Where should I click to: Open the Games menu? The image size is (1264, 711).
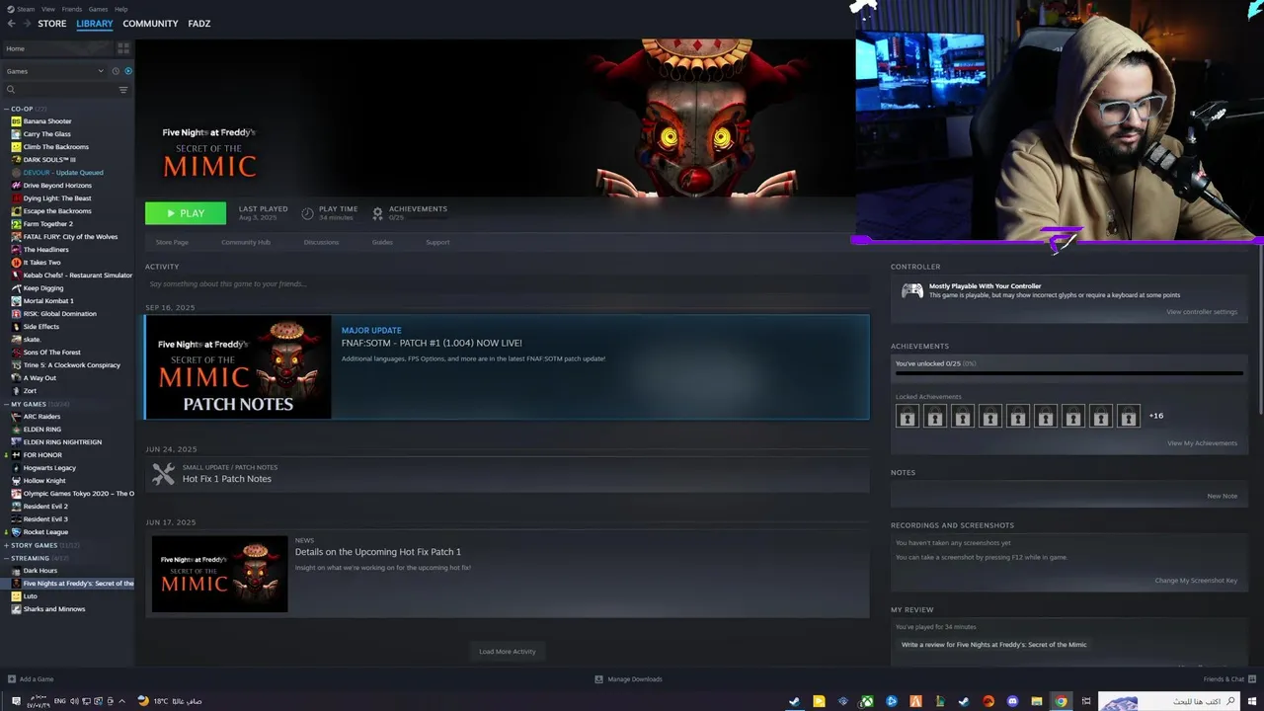coord(99,9)
